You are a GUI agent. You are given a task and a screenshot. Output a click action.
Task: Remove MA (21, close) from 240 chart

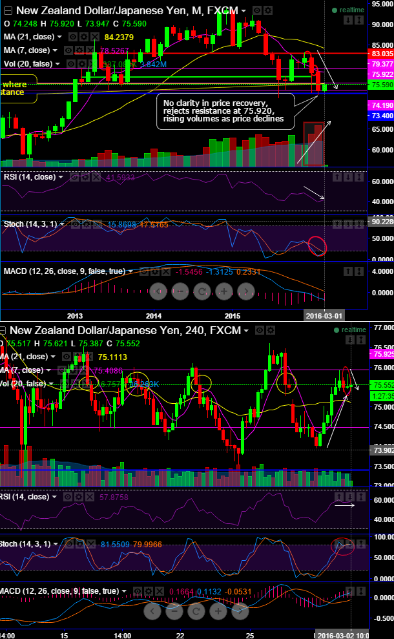[x=88, y=357]
